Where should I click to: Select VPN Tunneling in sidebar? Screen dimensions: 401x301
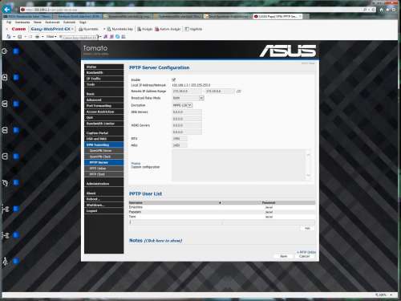point(104,144)
